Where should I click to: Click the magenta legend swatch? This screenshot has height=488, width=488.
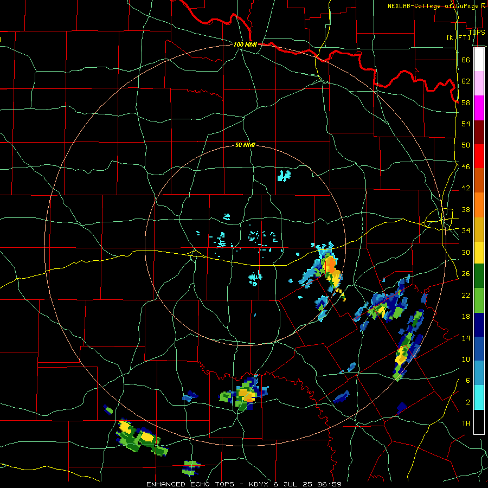click(x=479, y=108)
